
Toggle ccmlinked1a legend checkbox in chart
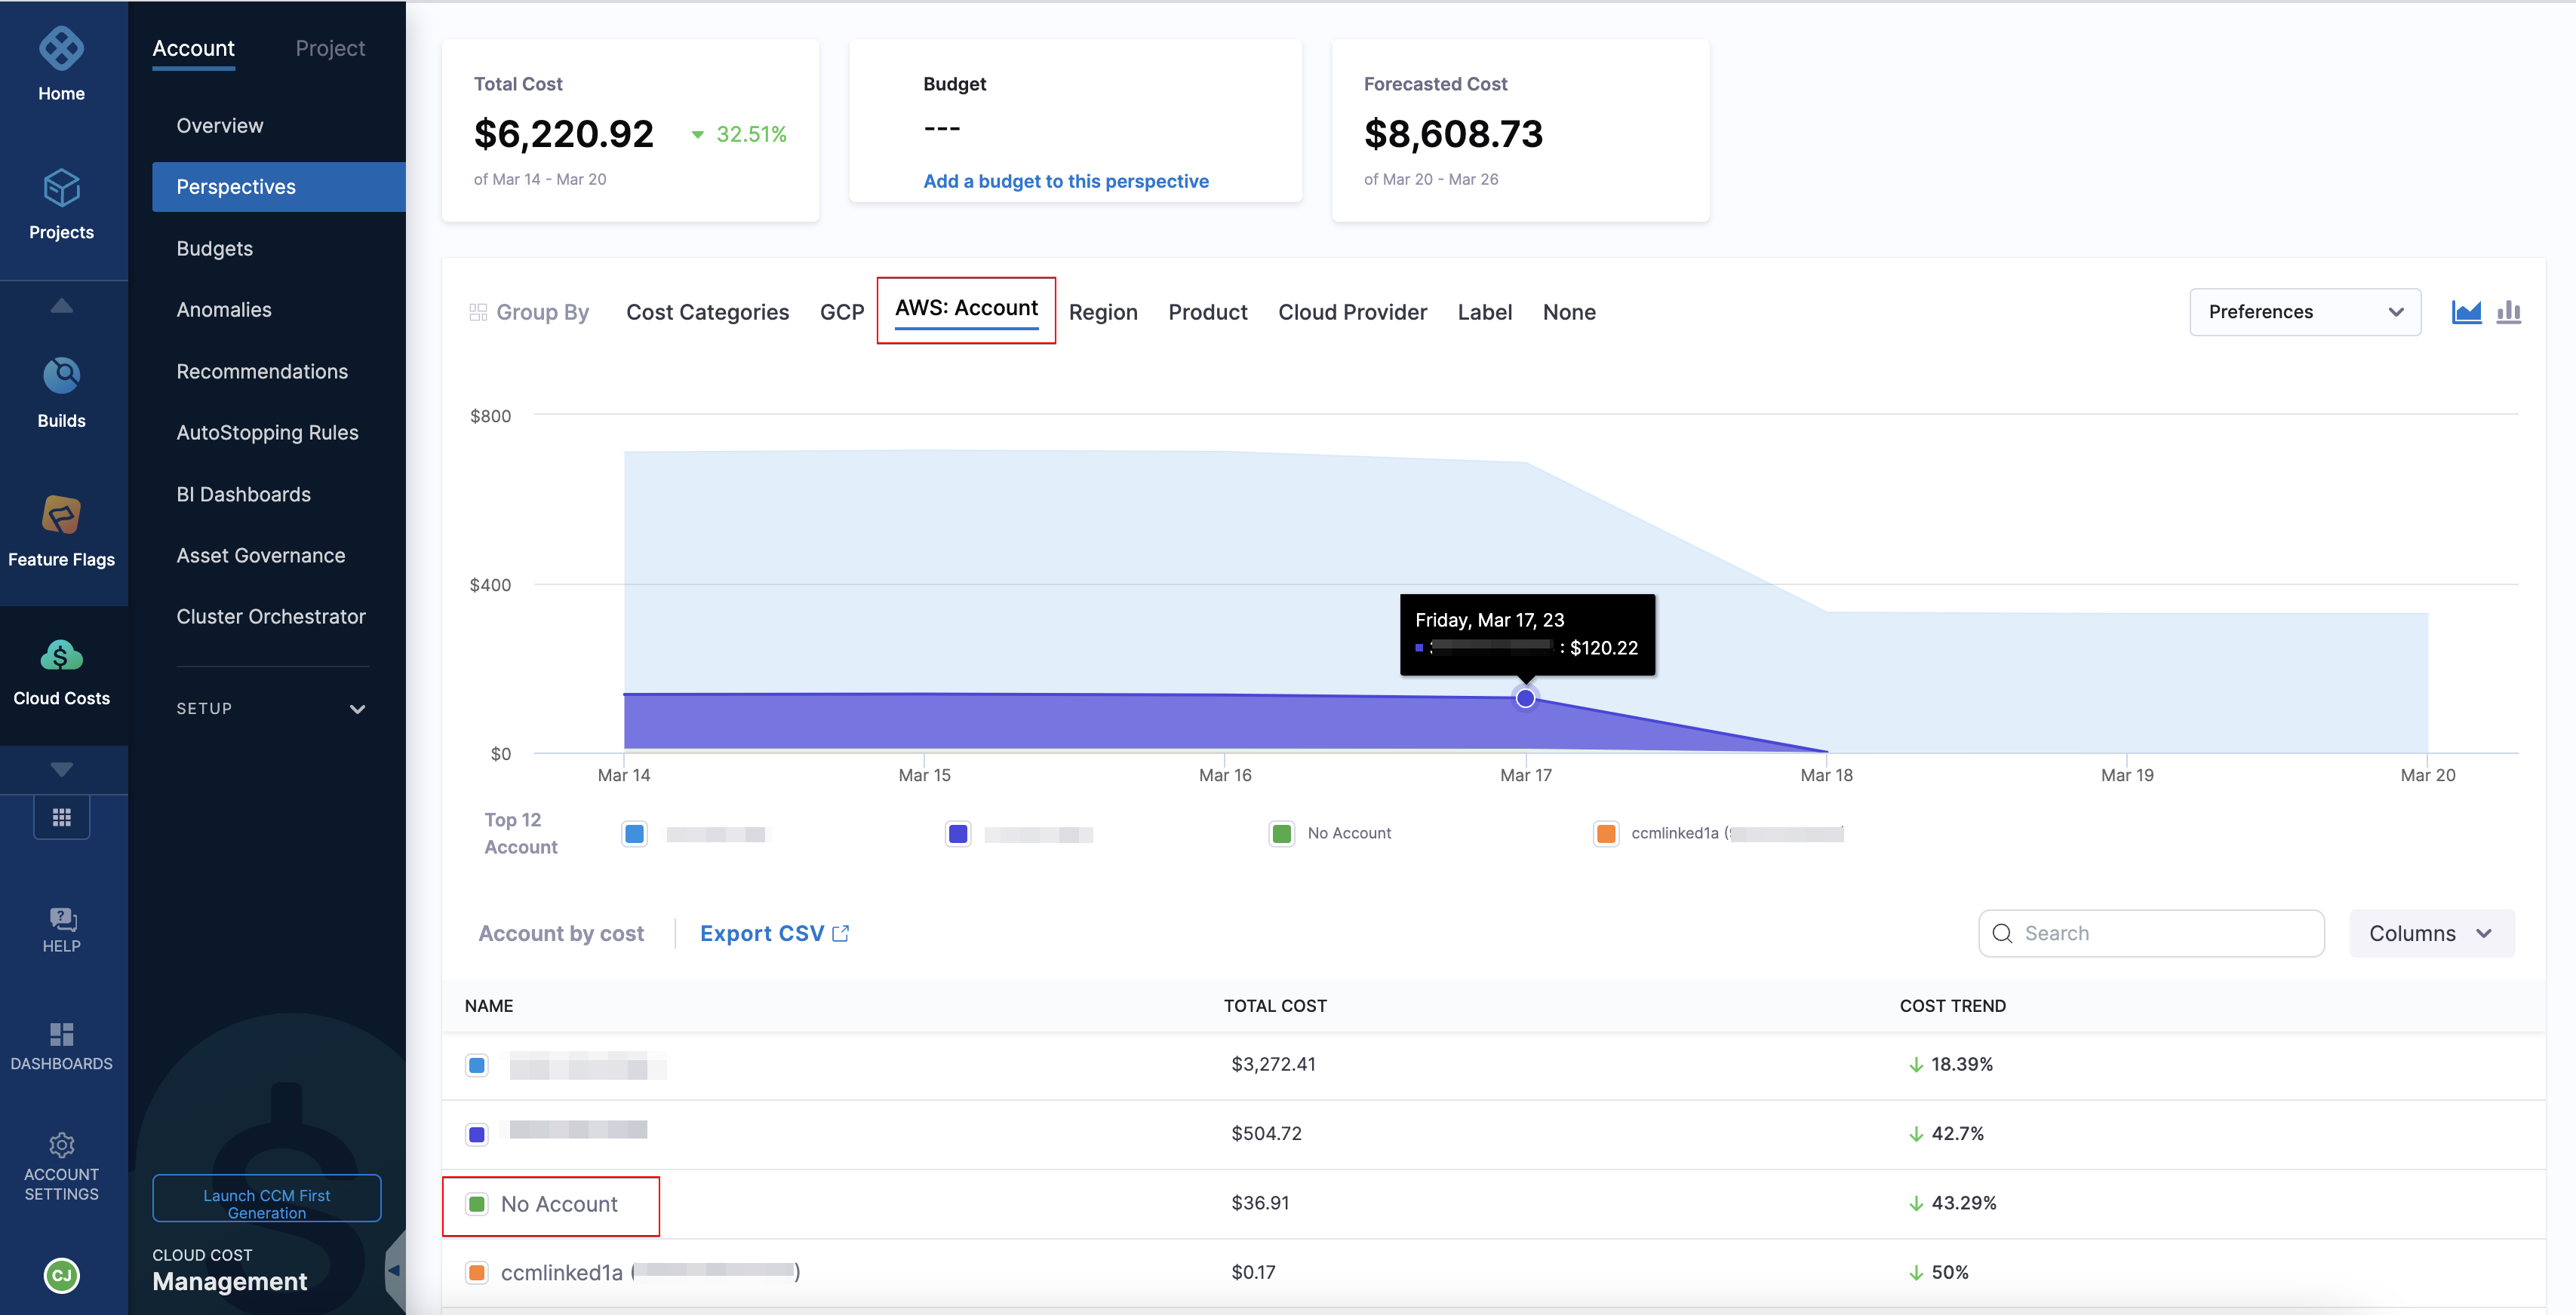pos(1605,833)
